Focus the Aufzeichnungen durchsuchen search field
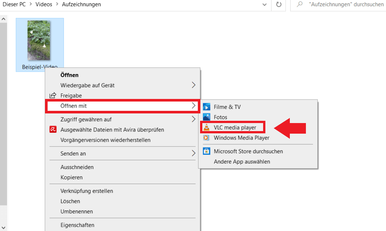This screenshot has width=386, height=231. tap(338, 4)
